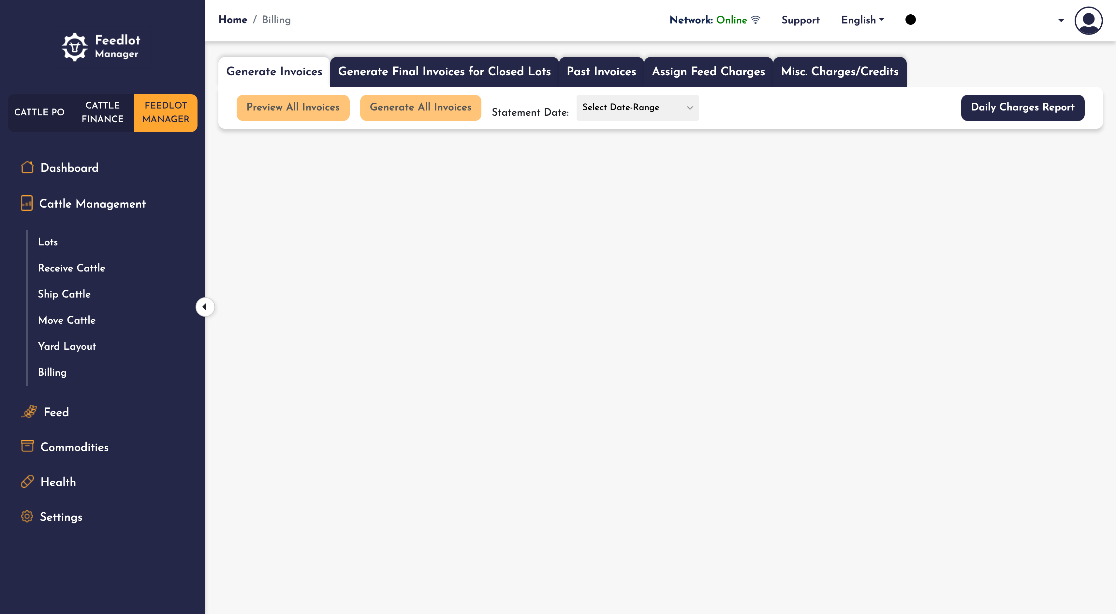Click the Statement Date label
Image resolution: width=1116 pixels, height=614 pixels.
(x=530, y=112)
